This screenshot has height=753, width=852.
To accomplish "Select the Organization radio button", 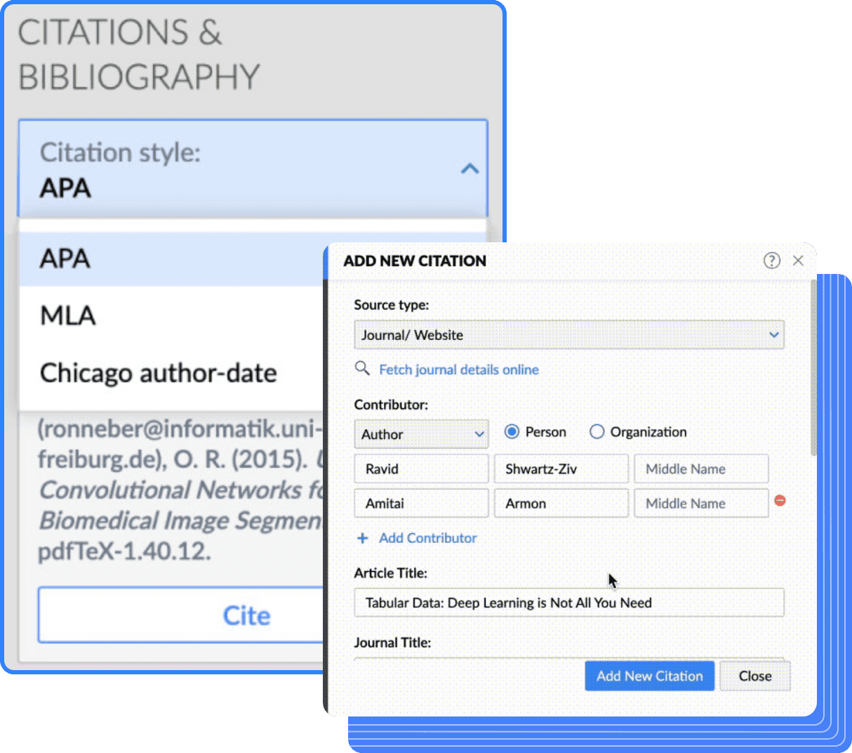I will click(x=597, y=432).
